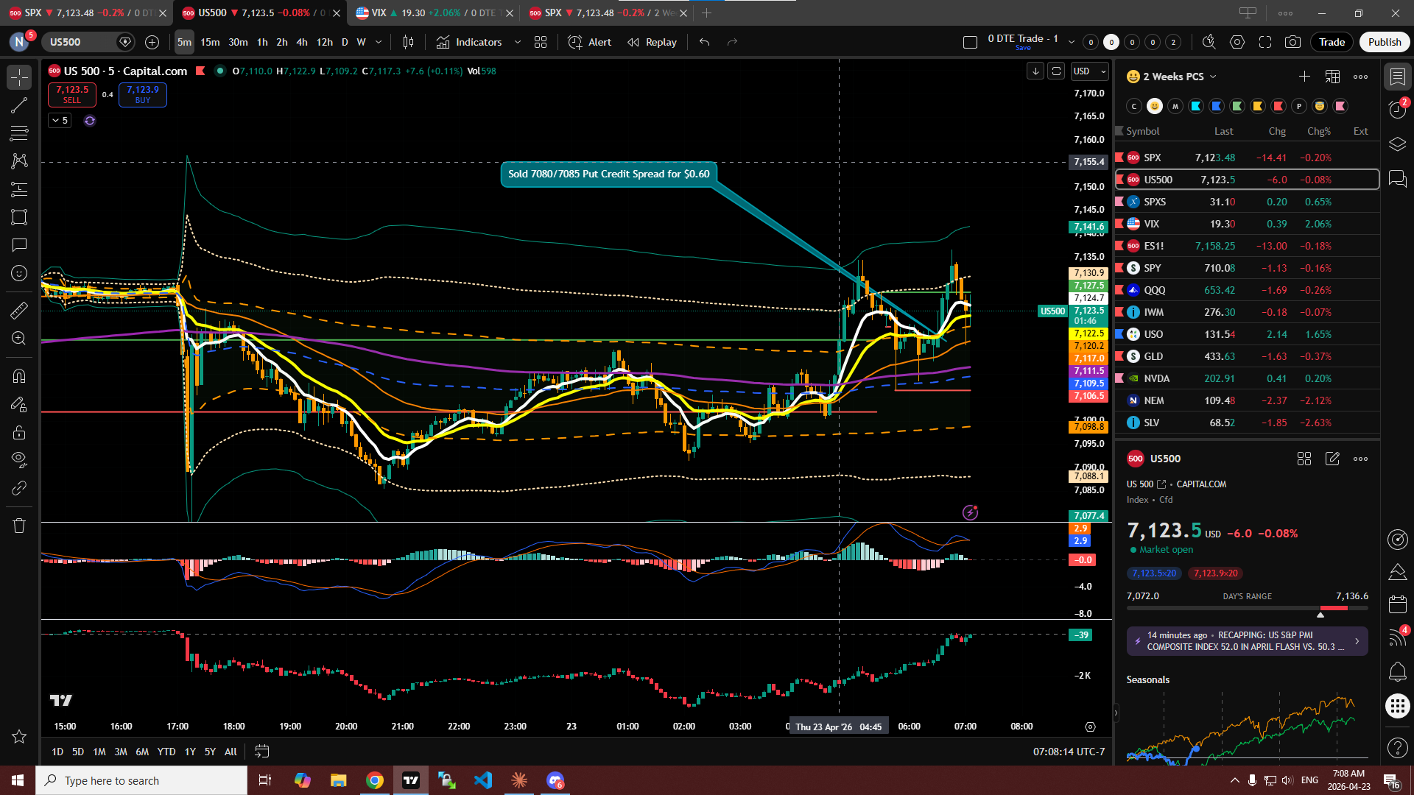This screenshot has height=795, width=1414.
Task: Toggle lock all drawings padlock
Action: [19, 432]
